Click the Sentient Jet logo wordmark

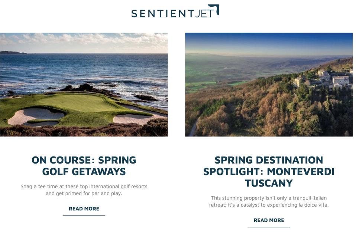click(175, 11)
